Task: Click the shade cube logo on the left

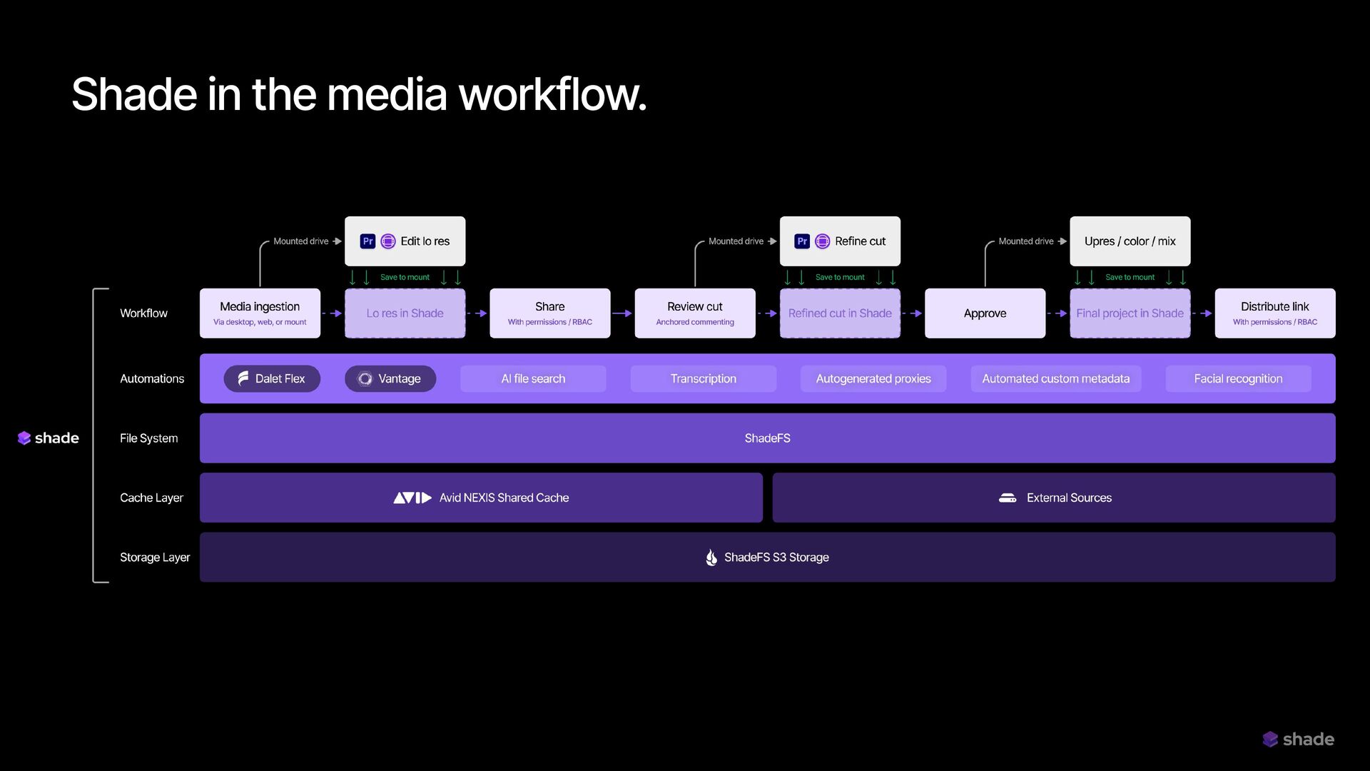Action: [x=24, y=438]
